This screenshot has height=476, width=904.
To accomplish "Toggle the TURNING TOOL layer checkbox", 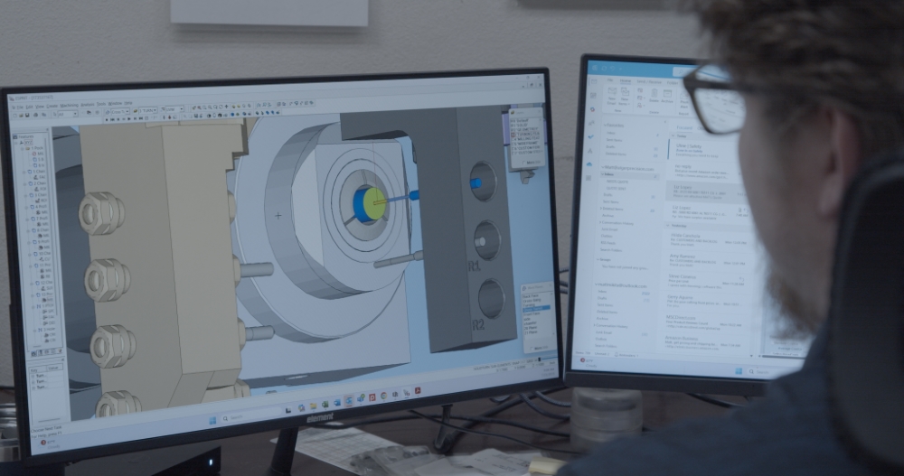I will click(513, 135).
